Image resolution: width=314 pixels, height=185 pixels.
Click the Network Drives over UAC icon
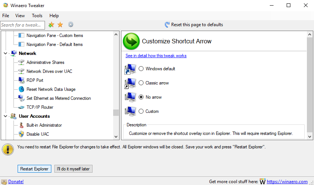21,71
